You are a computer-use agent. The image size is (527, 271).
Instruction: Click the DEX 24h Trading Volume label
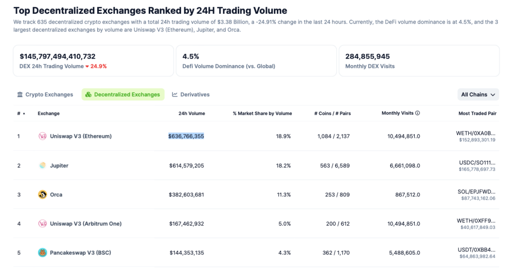51,66
